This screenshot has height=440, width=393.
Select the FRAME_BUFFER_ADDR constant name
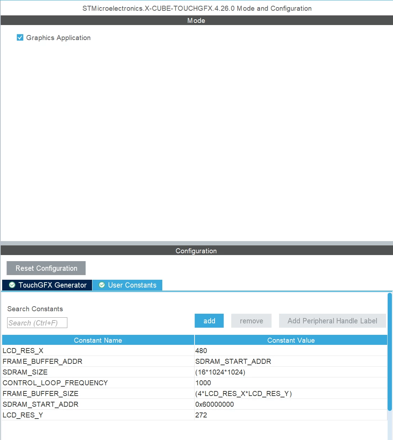point(42,361)
